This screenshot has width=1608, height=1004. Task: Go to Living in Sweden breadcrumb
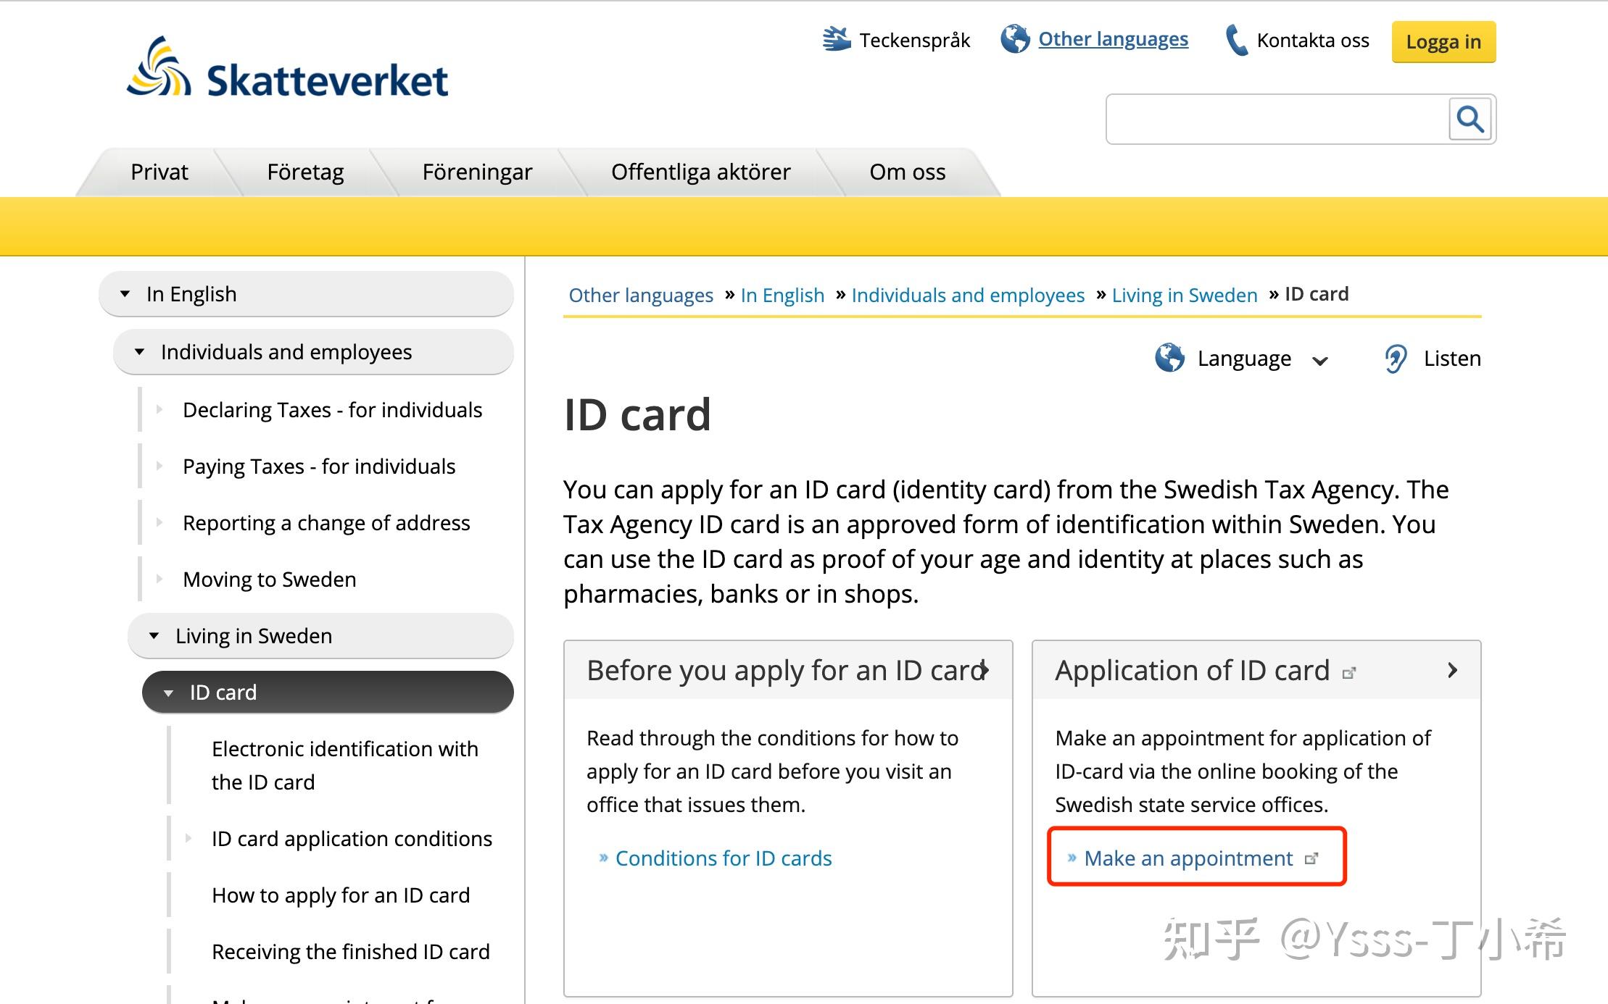pos(1184,296)
